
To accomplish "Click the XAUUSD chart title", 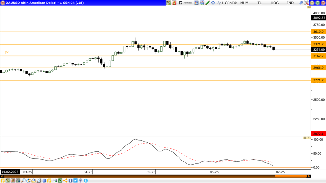I will pos(44,3).
